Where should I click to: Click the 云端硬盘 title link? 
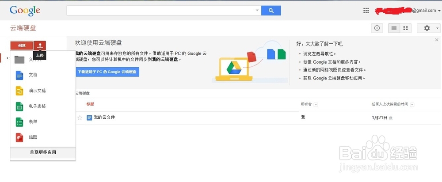click(x=23, y=28)
